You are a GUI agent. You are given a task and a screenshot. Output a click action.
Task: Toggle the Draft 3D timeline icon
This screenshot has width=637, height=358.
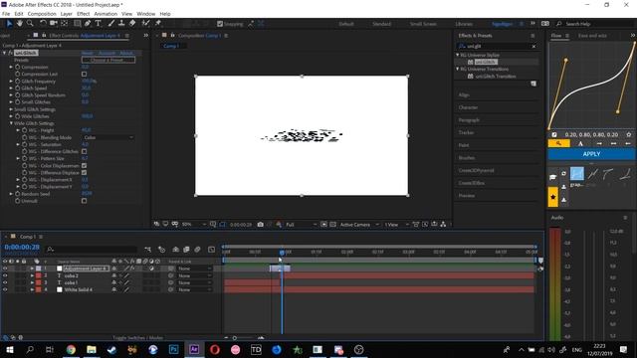pos(161,250)
